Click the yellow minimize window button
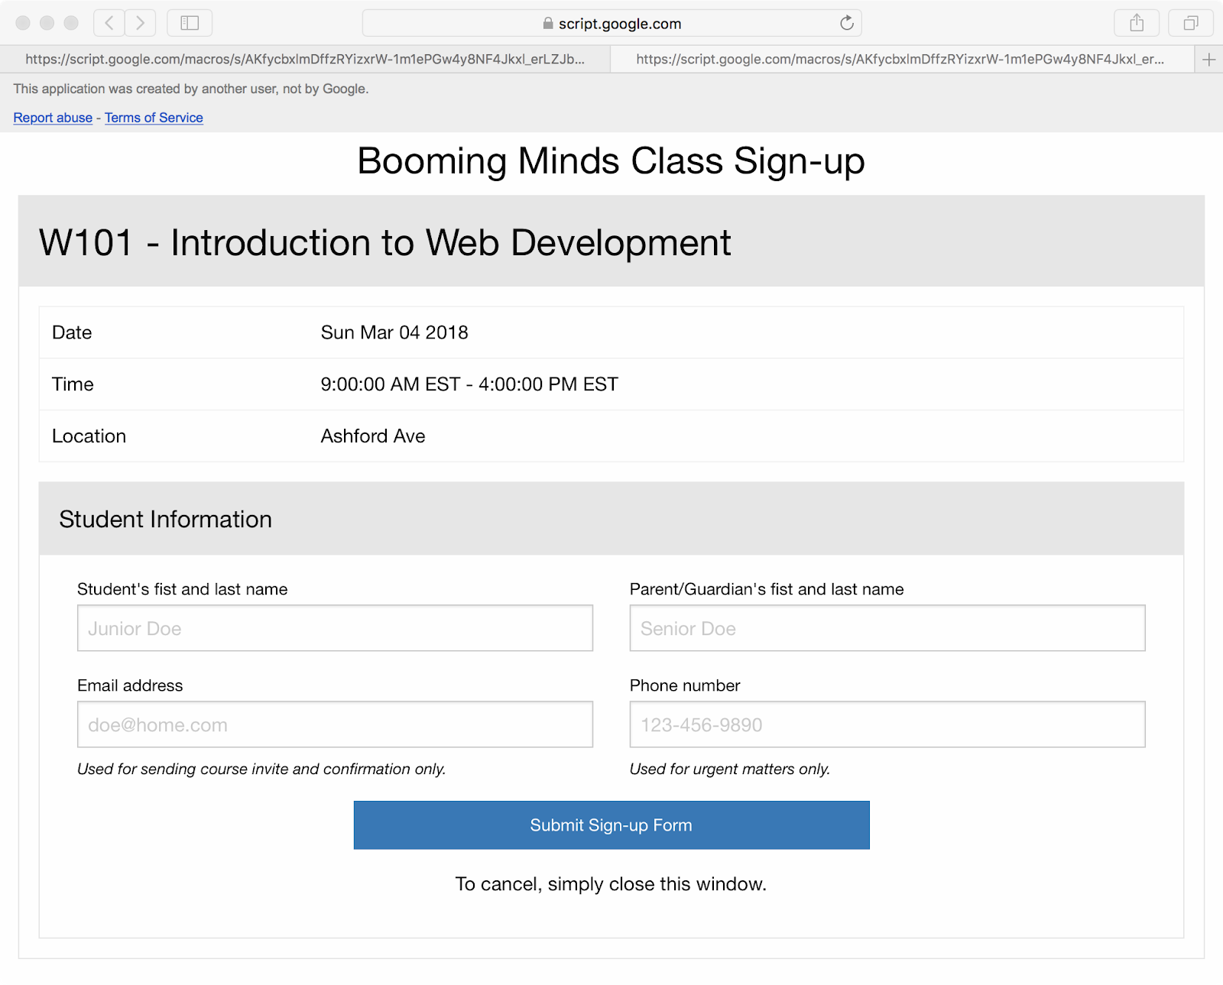Viewport: 1223px width, 985px height. pyautogui.click(x=47, y=23)
